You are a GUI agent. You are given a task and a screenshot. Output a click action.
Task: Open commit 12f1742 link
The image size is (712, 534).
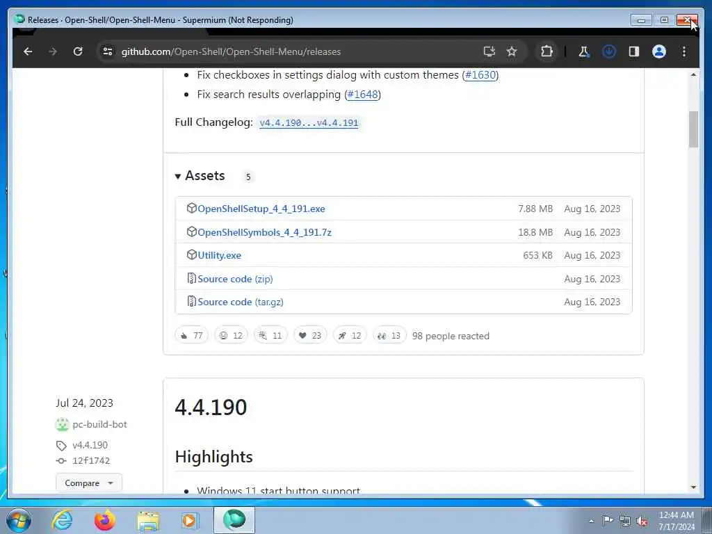click(x=91, y=461)
